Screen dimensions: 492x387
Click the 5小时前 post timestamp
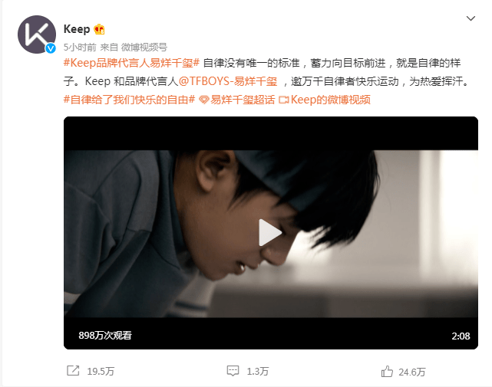point(80,48)
